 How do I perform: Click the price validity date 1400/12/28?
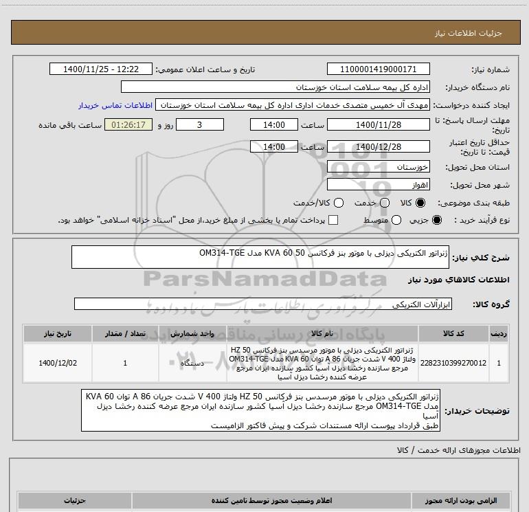click(x=378, y=146)
